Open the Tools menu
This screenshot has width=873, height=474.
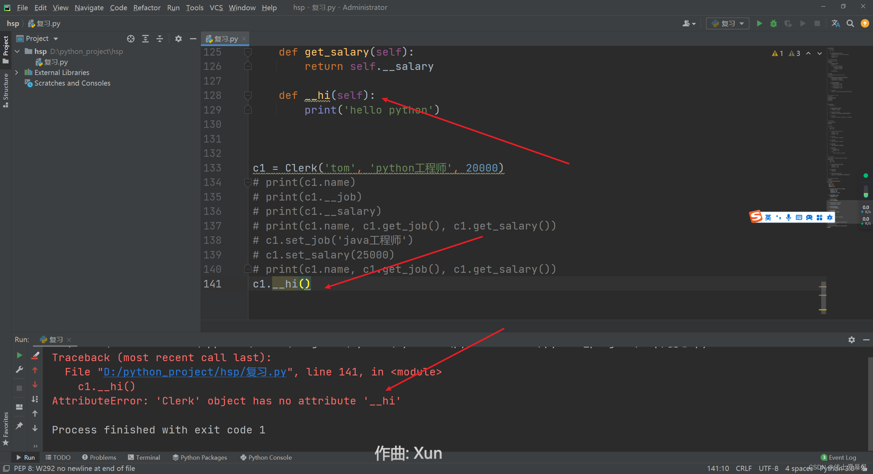[x=194, y=8]
